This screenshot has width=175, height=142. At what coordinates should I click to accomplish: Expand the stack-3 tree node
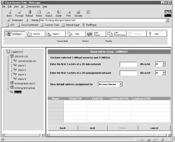tap(12, 73)
